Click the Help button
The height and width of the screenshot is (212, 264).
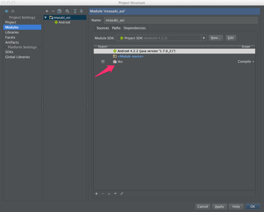(236, 207)
